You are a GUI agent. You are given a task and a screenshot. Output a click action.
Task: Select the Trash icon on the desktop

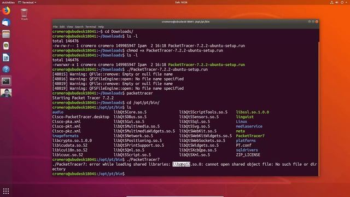[x=24, y=14]
